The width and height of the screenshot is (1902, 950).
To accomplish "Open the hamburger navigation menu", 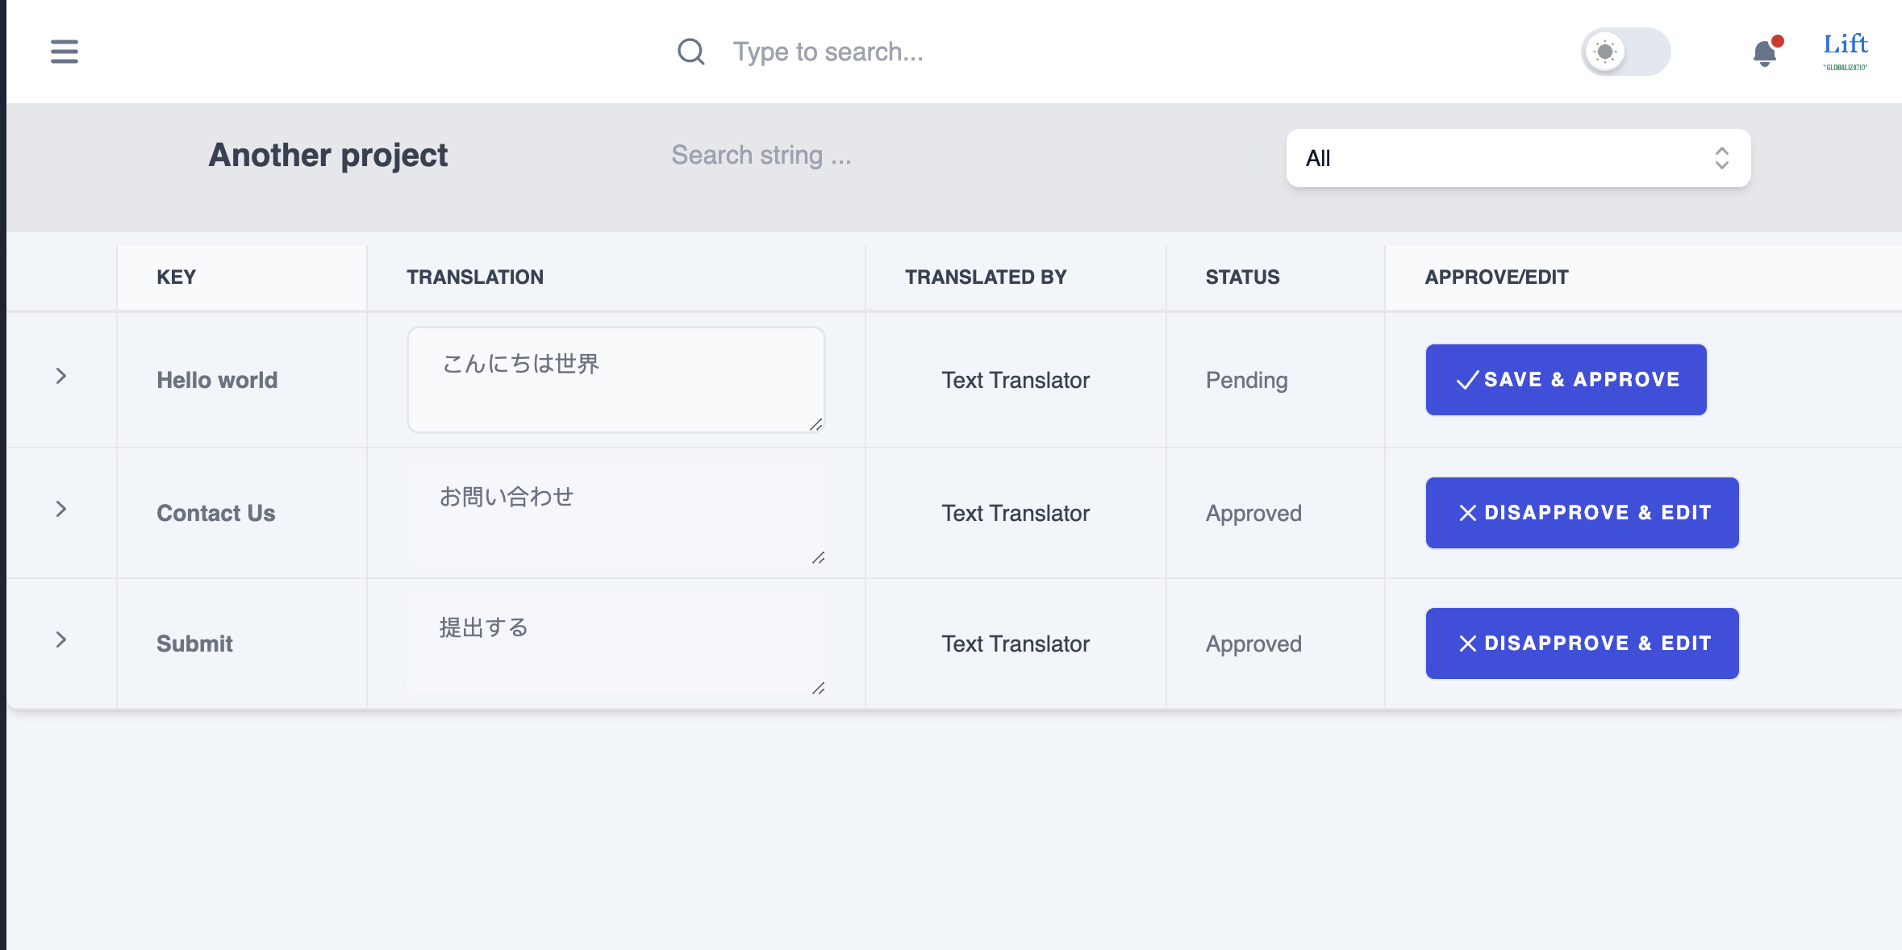I will point(65,52).
